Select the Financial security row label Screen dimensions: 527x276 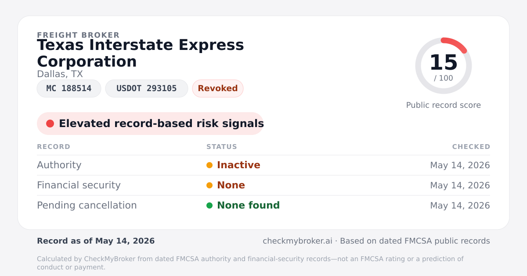tap(79, 185)
